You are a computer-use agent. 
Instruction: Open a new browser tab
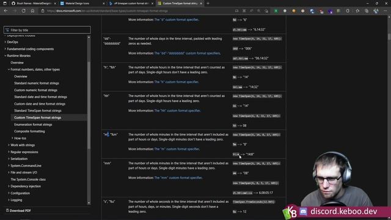(x=208, y=4)
